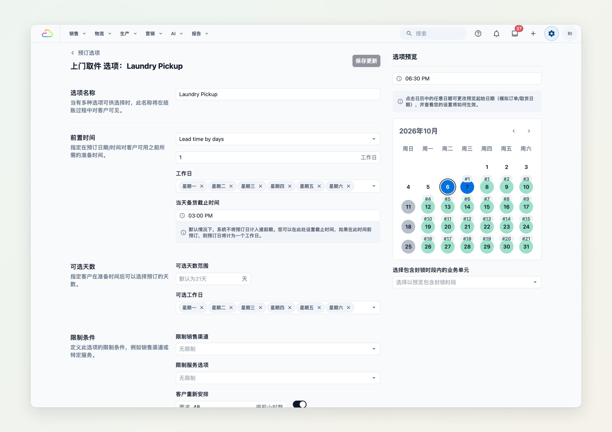
Task: Expand the 可选工作日 multi-select dropdown
Action: [x=374, y=308]
